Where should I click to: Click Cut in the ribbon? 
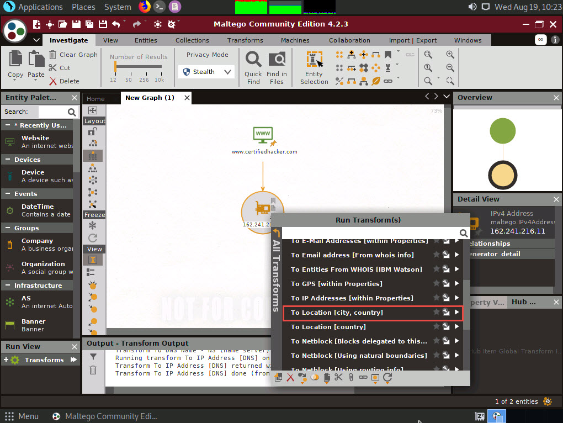pos(60,68)
